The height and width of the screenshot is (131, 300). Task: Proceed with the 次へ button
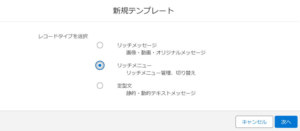coord(286,122)
